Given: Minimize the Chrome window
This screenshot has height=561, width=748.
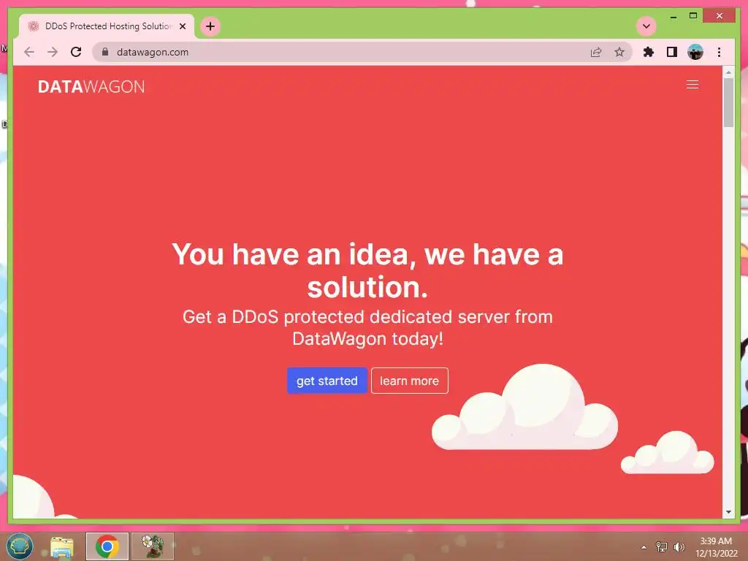Looking at the screenshot, I should point(673,16).
